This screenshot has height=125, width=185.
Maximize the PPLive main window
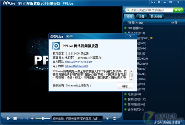[171, 2]
